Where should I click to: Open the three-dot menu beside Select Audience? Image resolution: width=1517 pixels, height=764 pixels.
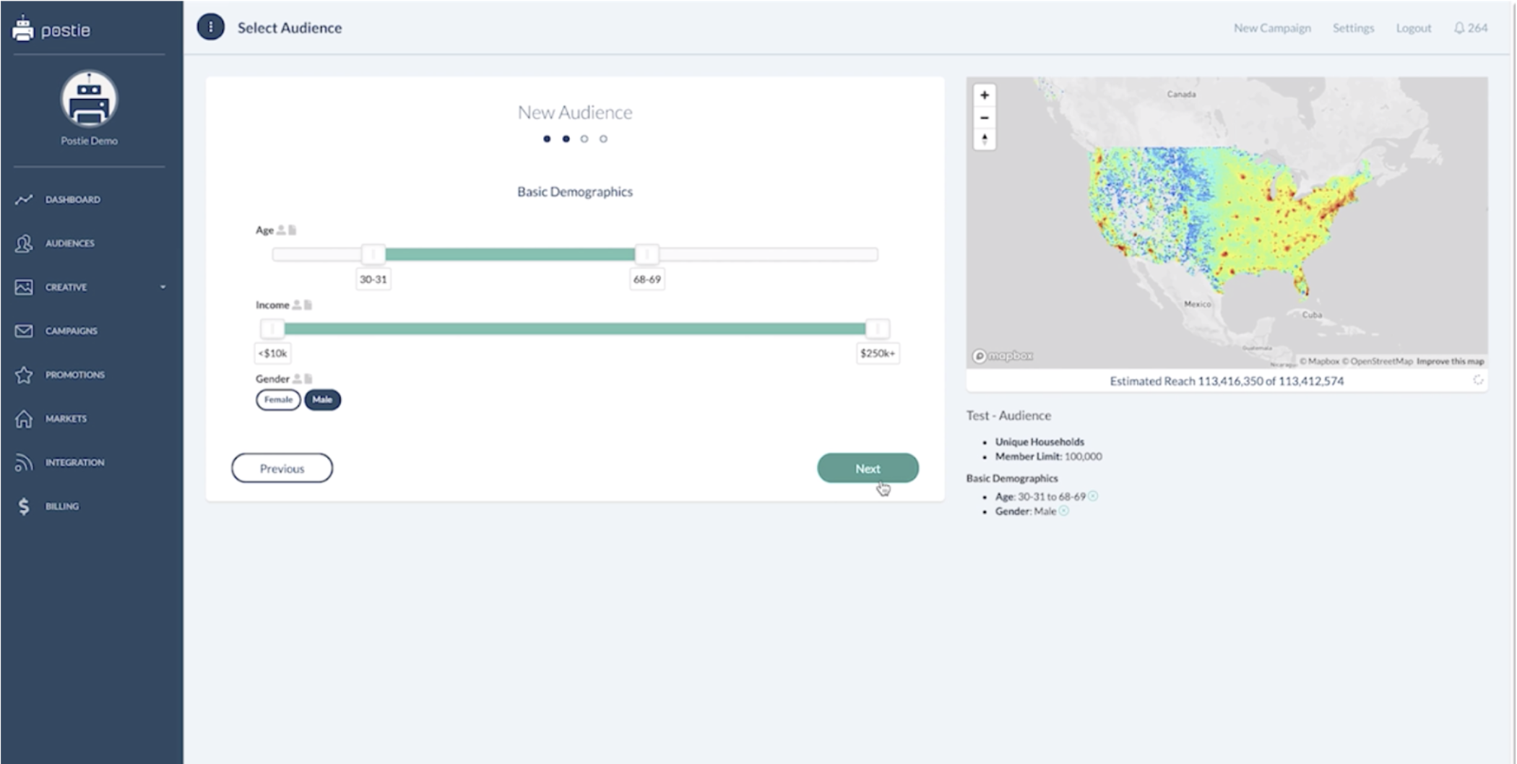click(211, 27)
